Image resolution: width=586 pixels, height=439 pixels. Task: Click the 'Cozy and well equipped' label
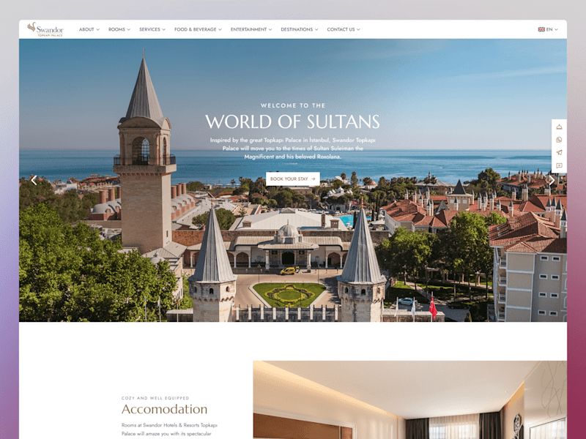[x=155, y=398]
